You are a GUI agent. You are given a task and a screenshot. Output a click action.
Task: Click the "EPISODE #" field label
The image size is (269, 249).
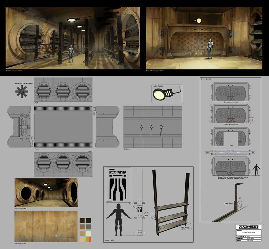click(x=241, y=237)
